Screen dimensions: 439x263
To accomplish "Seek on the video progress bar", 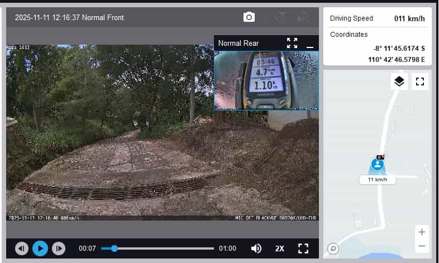I will 162,248.
